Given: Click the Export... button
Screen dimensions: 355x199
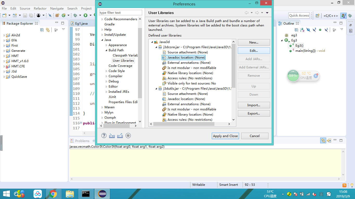Looking at the screenshot, I should pos(254,113).
